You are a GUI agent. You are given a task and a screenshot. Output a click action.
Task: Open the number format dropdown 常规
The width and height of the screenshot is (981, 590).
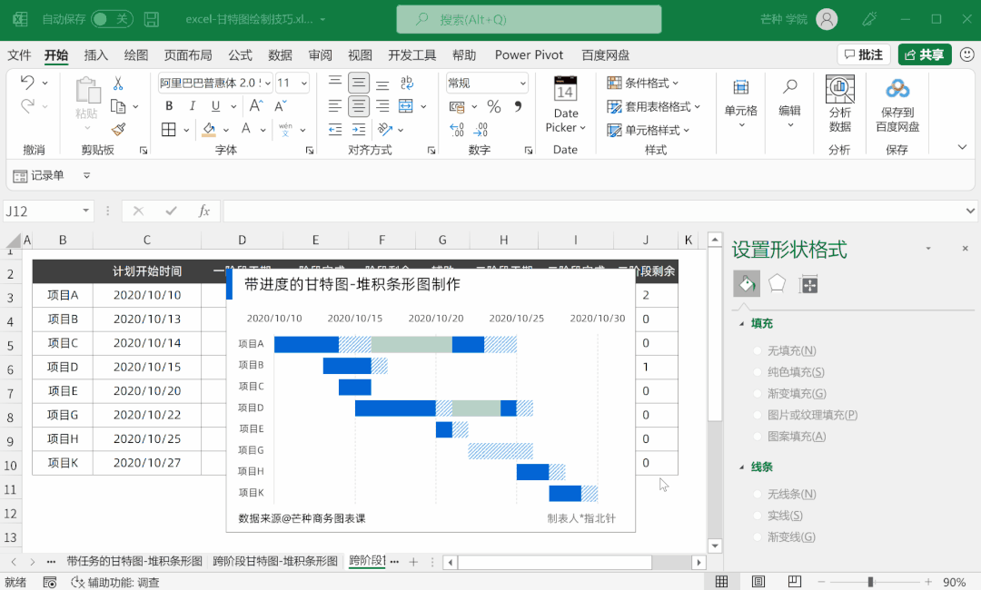(x=522, y=83)
